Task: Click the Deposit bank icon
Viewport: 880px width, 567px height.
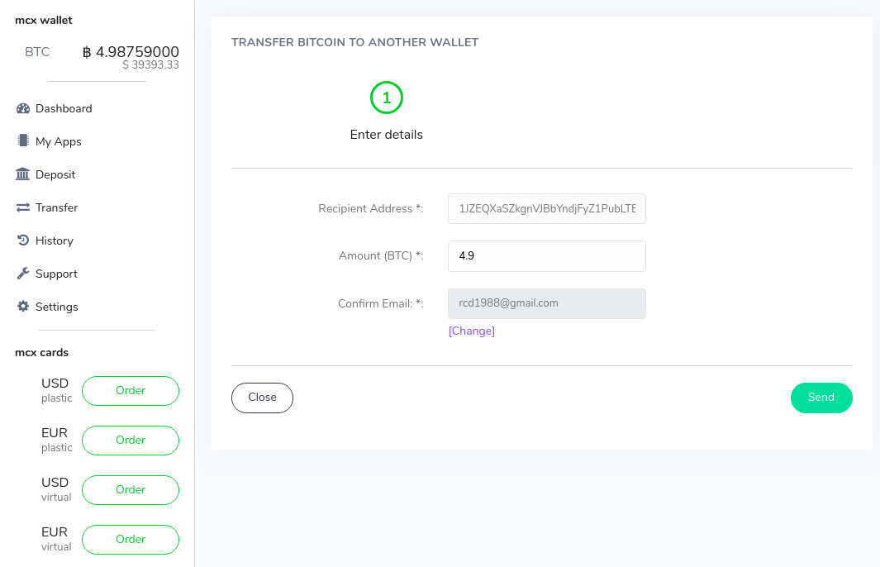Action: point(22,174)
